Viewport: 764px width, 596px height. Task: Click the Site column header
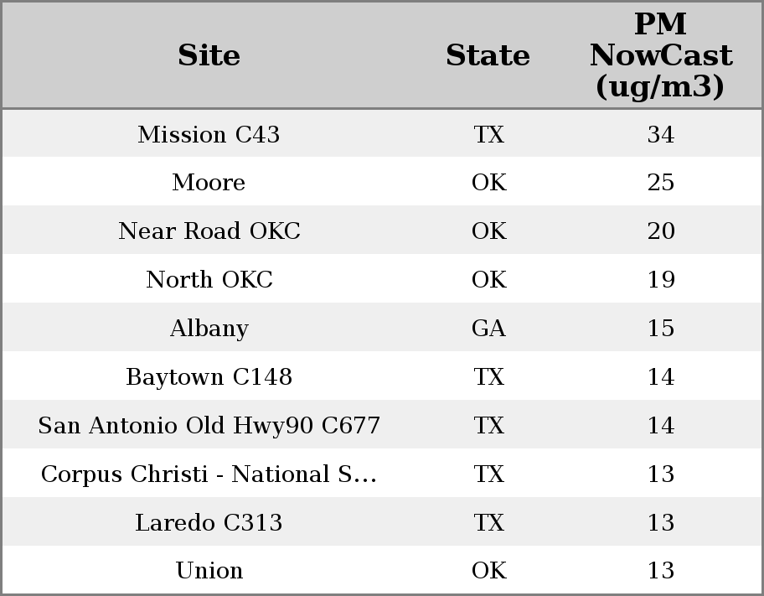click(x=209, y=55)
